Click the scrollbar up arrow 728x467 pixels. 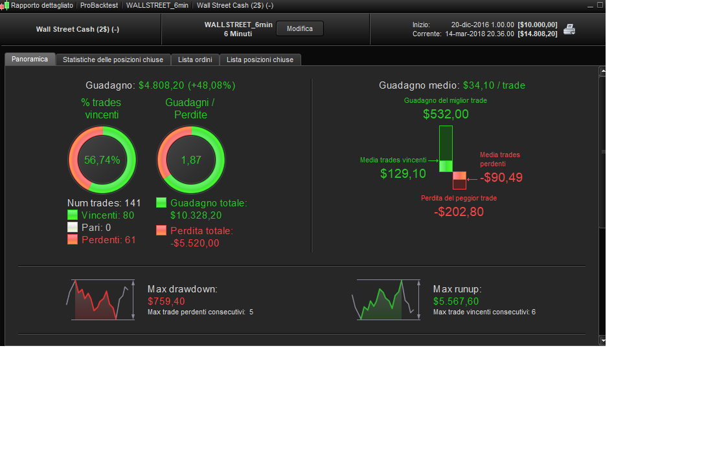click(602, 71)
